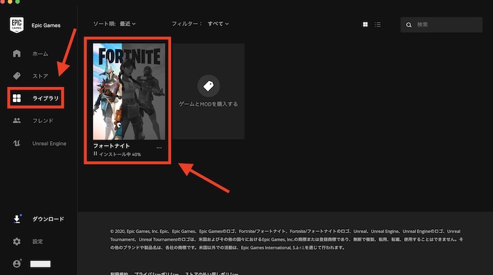Open the ストア store tag icon
Image resolution: width=493 pixels, height=275 pixels.
16,76
